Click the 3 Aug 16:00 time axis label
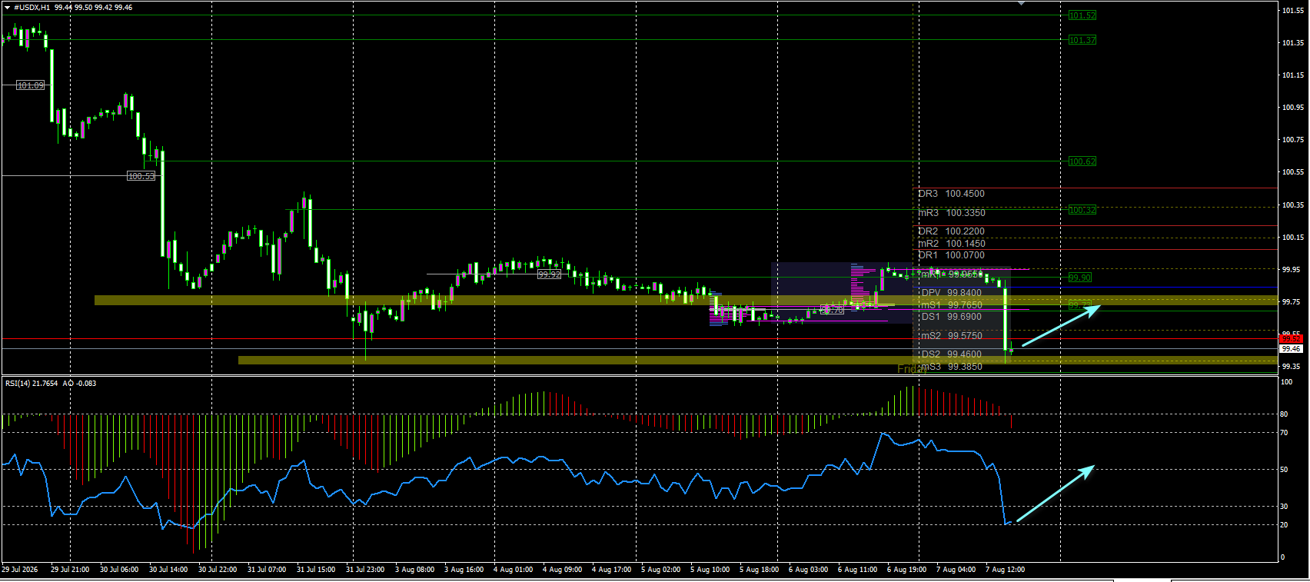Viewport: 1310px width, 582px height. (464, 570)
